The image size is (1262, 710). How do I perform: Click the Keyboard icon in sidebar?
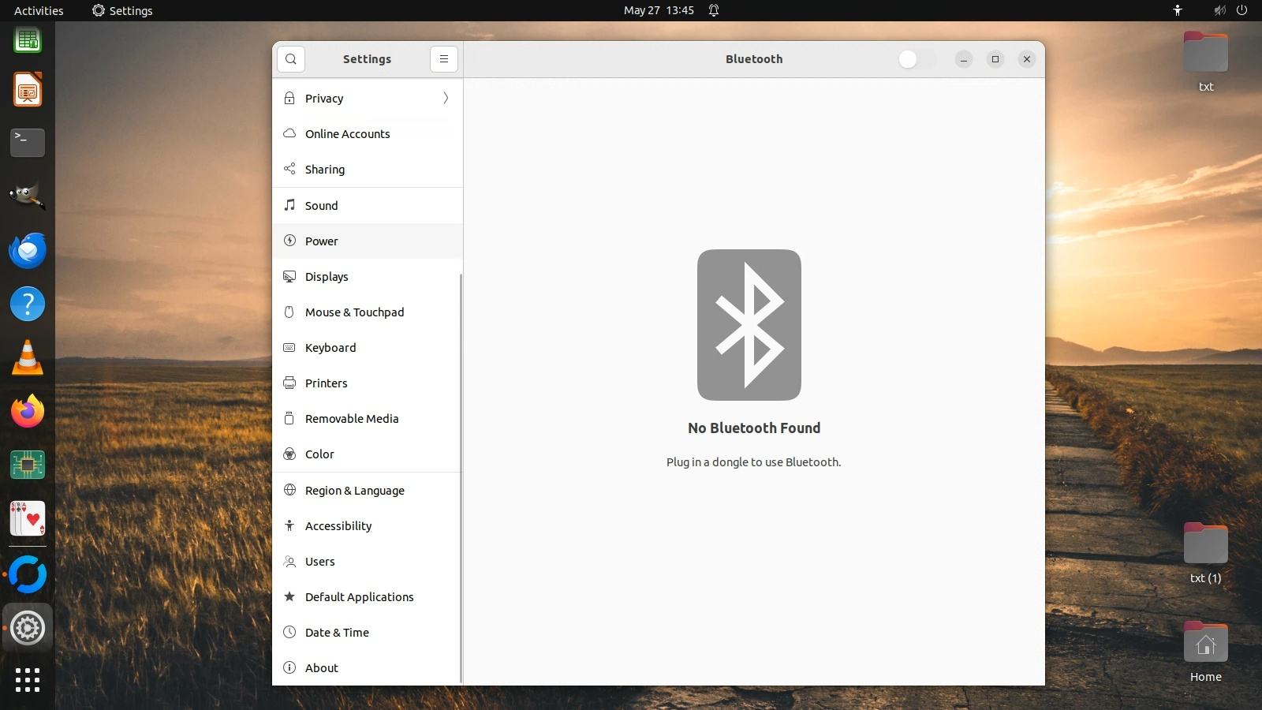point(289,347)
